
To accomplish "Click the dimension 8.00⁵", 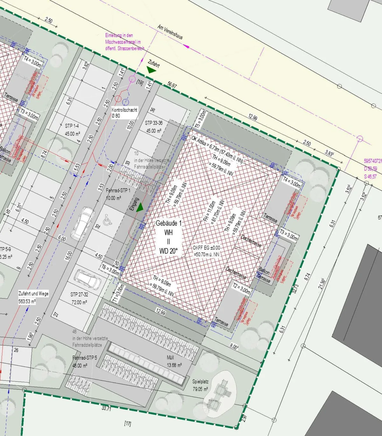I will click(x=234, y=346).
